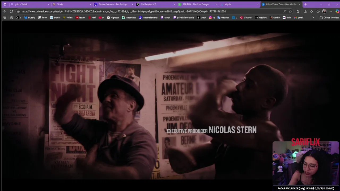
Task: Open the Outros favoritos folder
Action: click(x=329, y=18)
